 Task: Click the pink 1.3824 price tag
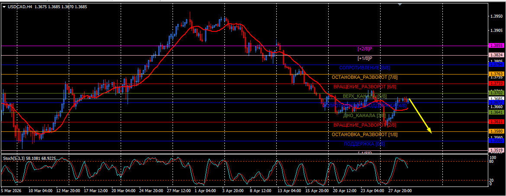(x=496, y=55)
